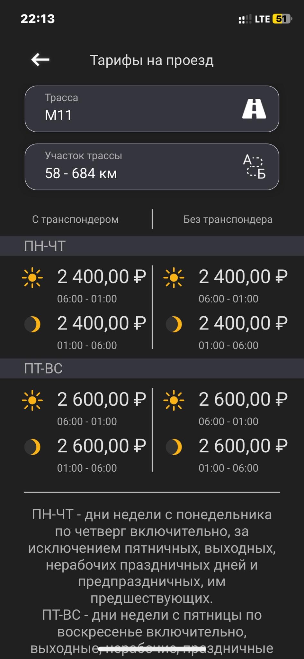Tap sun icon for ПН-ЧТ with transponder

tap(32, 277)
